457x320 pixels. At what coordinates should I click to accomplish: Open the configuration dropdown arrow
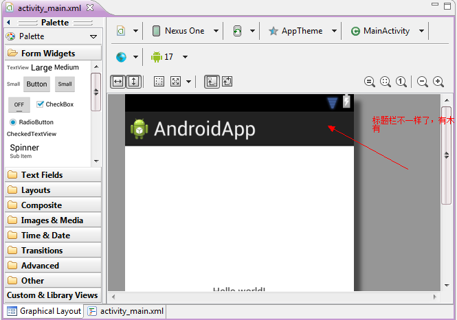coord(135,31)
